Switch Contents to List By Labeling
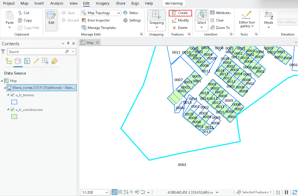The image size is (298, 196). [x=54, y=61]
